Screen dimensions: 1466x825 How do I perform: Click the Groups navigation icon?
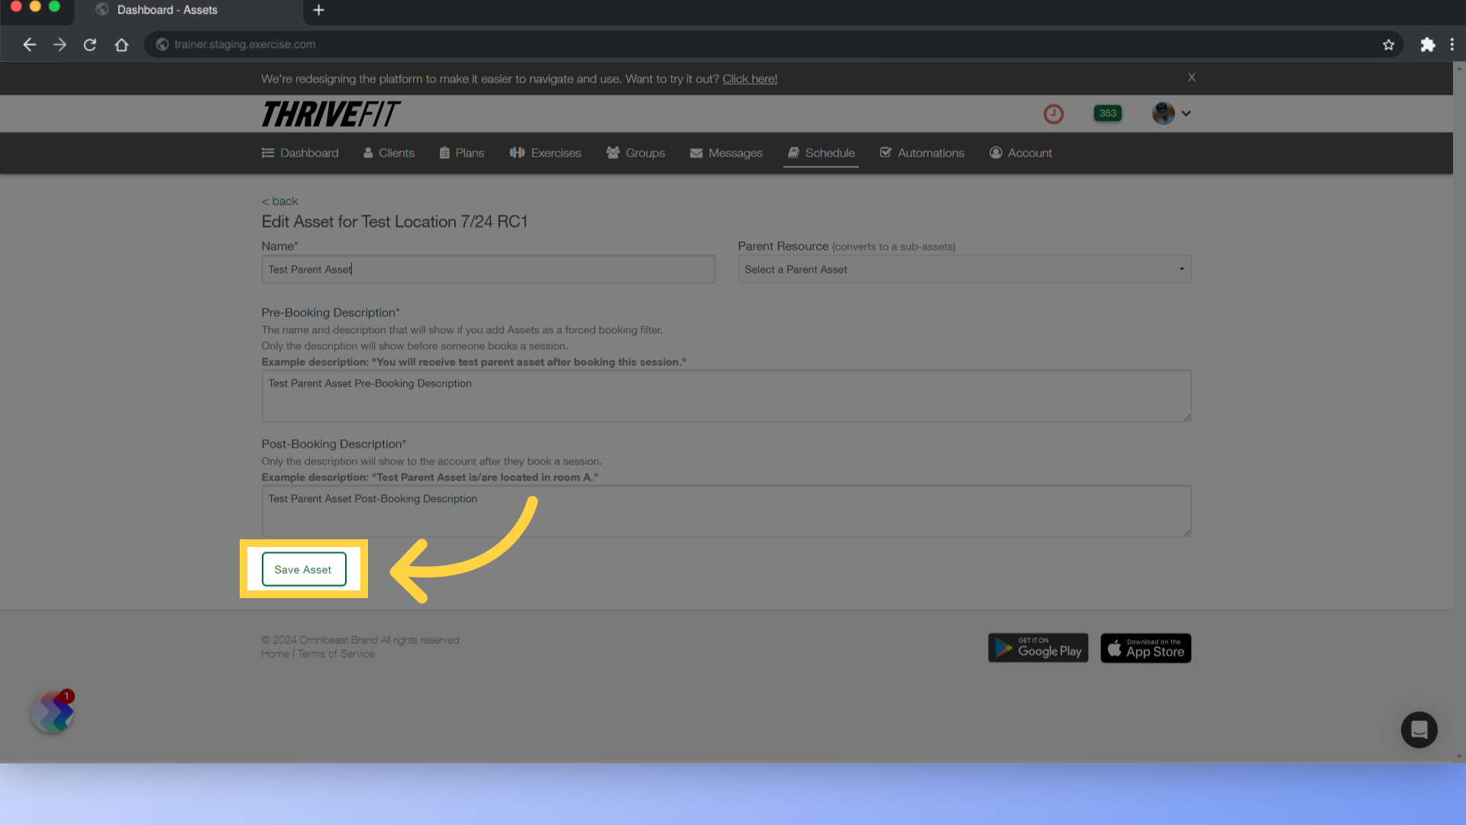(x=611, y=152)
